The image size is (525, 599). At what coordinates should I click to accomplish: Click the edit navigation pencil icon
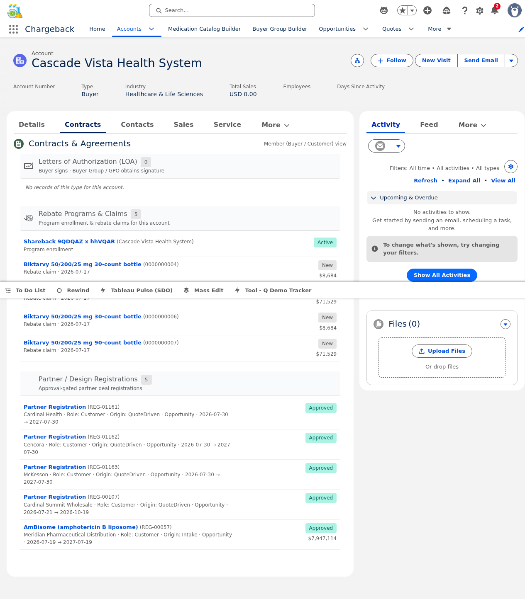click(x=521, y=29)
